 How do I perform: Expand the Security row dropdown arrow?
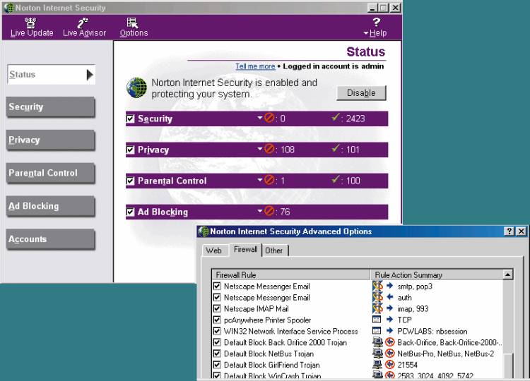[259, 118]
